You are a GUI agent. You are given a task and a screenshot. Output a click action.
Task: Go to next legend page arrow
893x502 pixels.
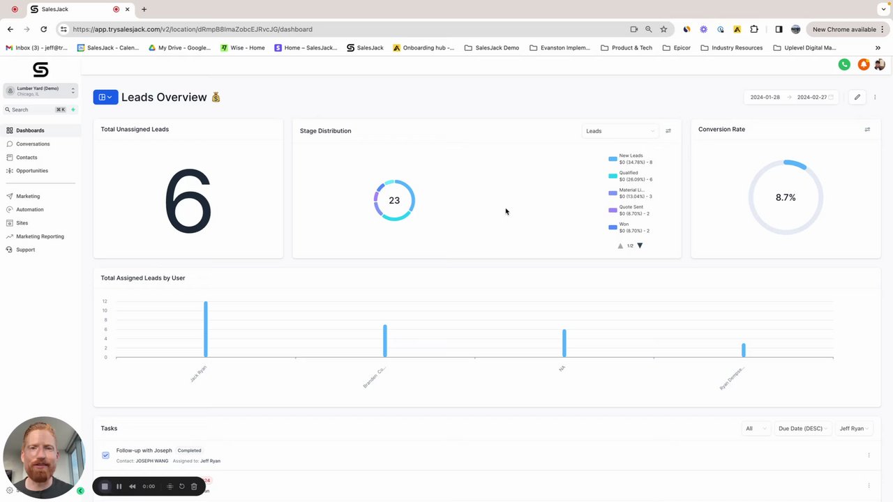click(640, 245)
